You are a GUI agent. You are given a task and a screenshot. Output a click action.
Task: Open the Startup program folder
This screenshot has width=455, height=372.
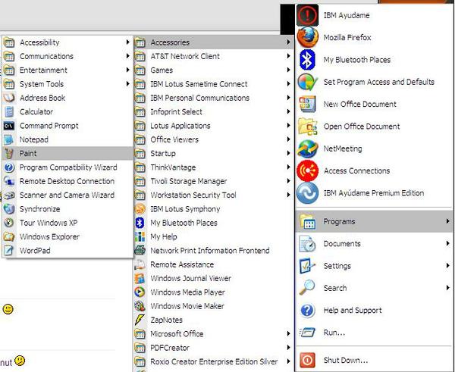(214, 153)
